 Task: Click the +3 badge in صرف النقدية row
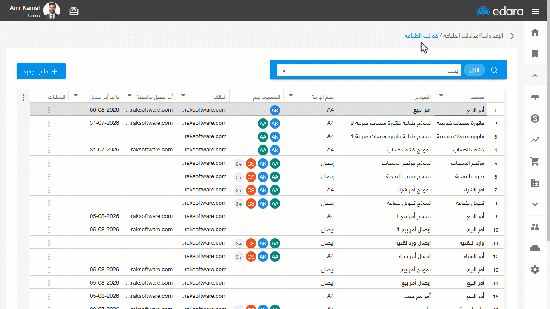(239, 177)
